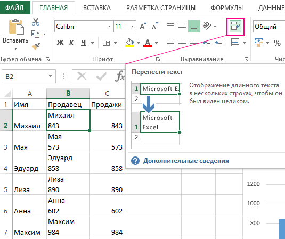Click the Wrap Text button
The image size is (285, 239).
pos(235,26)
